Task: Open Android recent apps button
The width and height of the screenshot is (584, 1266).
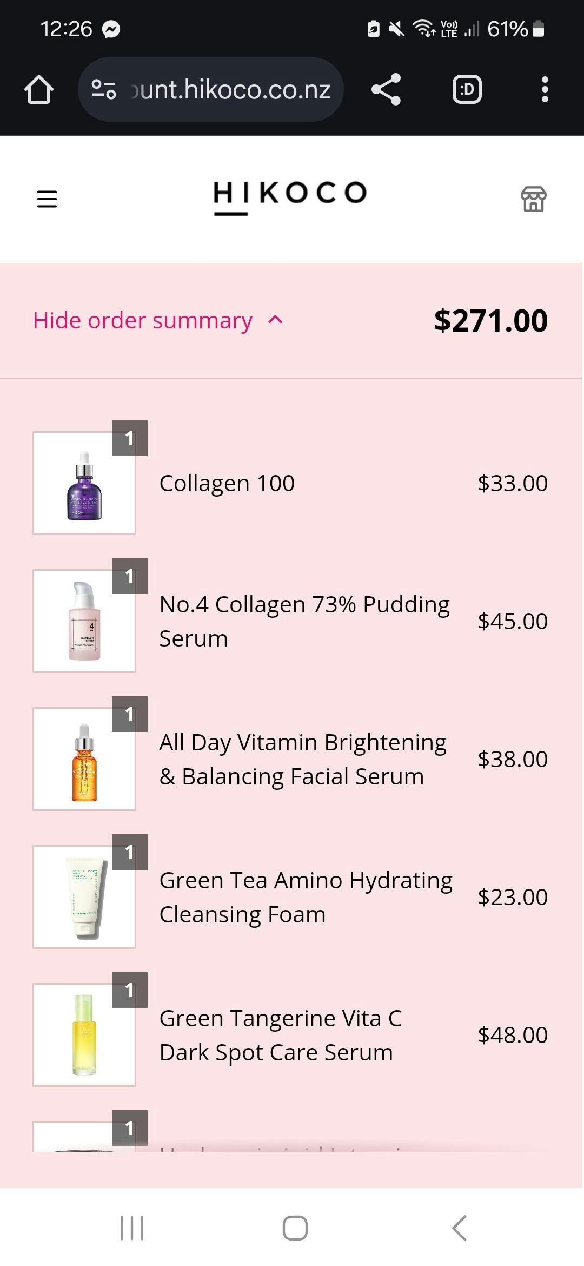Action: click(132, 1228)
